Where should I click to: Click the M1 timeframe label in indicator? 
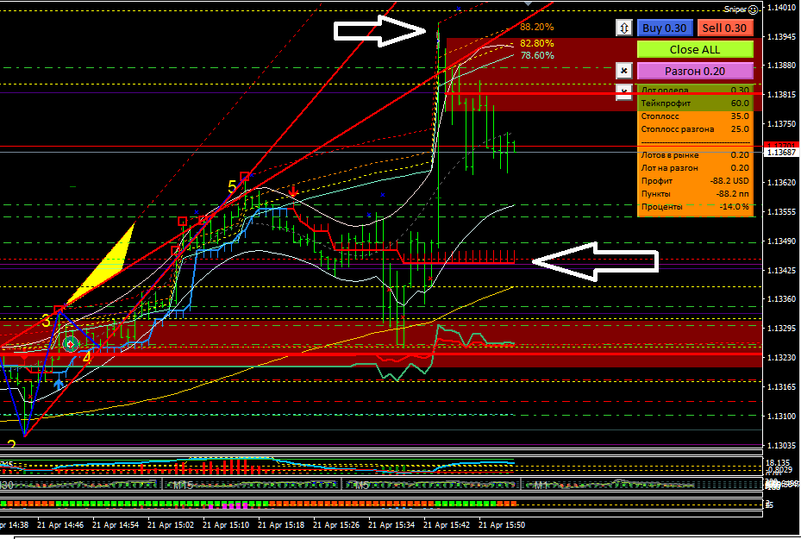coord(540,485)
